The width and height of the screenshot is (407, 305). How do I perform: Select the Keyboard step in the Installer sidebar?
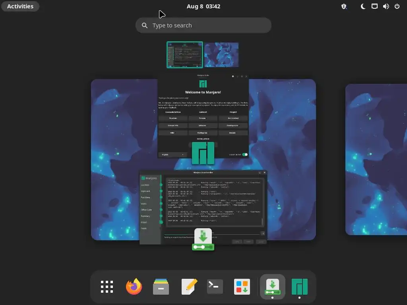(145, 191)
